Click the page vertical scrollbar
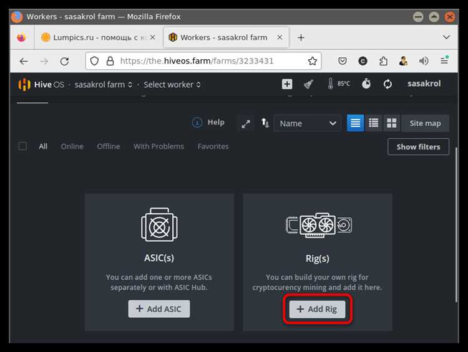Viewport: 468px width, 352px height. point(456,224)
